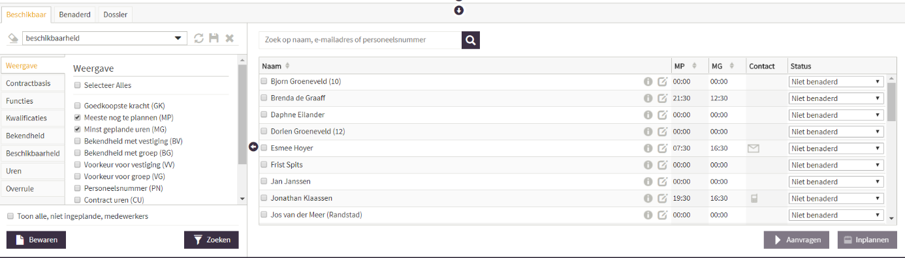The image size is (905, 258).
Task: Collapse the panel with the left arrow icon
Action: [x=253, y=147]
